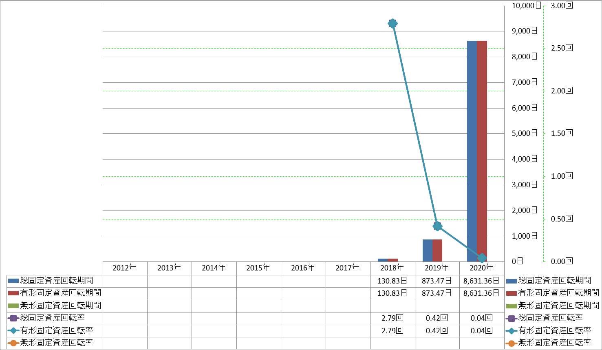Screen dimensions: 602x350
Task: Click the 2.50回 secondary axis label
Action: [x=562, y=48]
